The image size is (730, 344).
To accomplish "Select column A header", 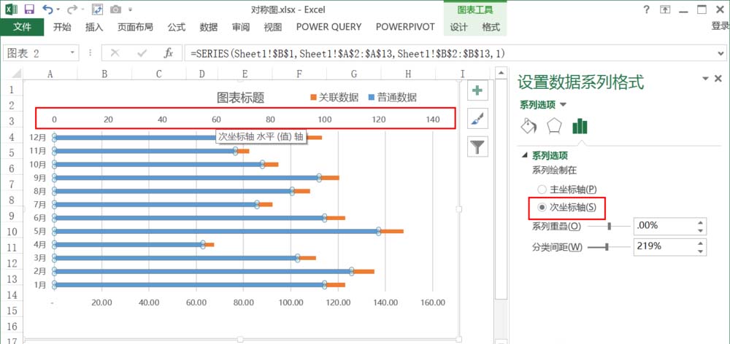I will pos(50,74).
